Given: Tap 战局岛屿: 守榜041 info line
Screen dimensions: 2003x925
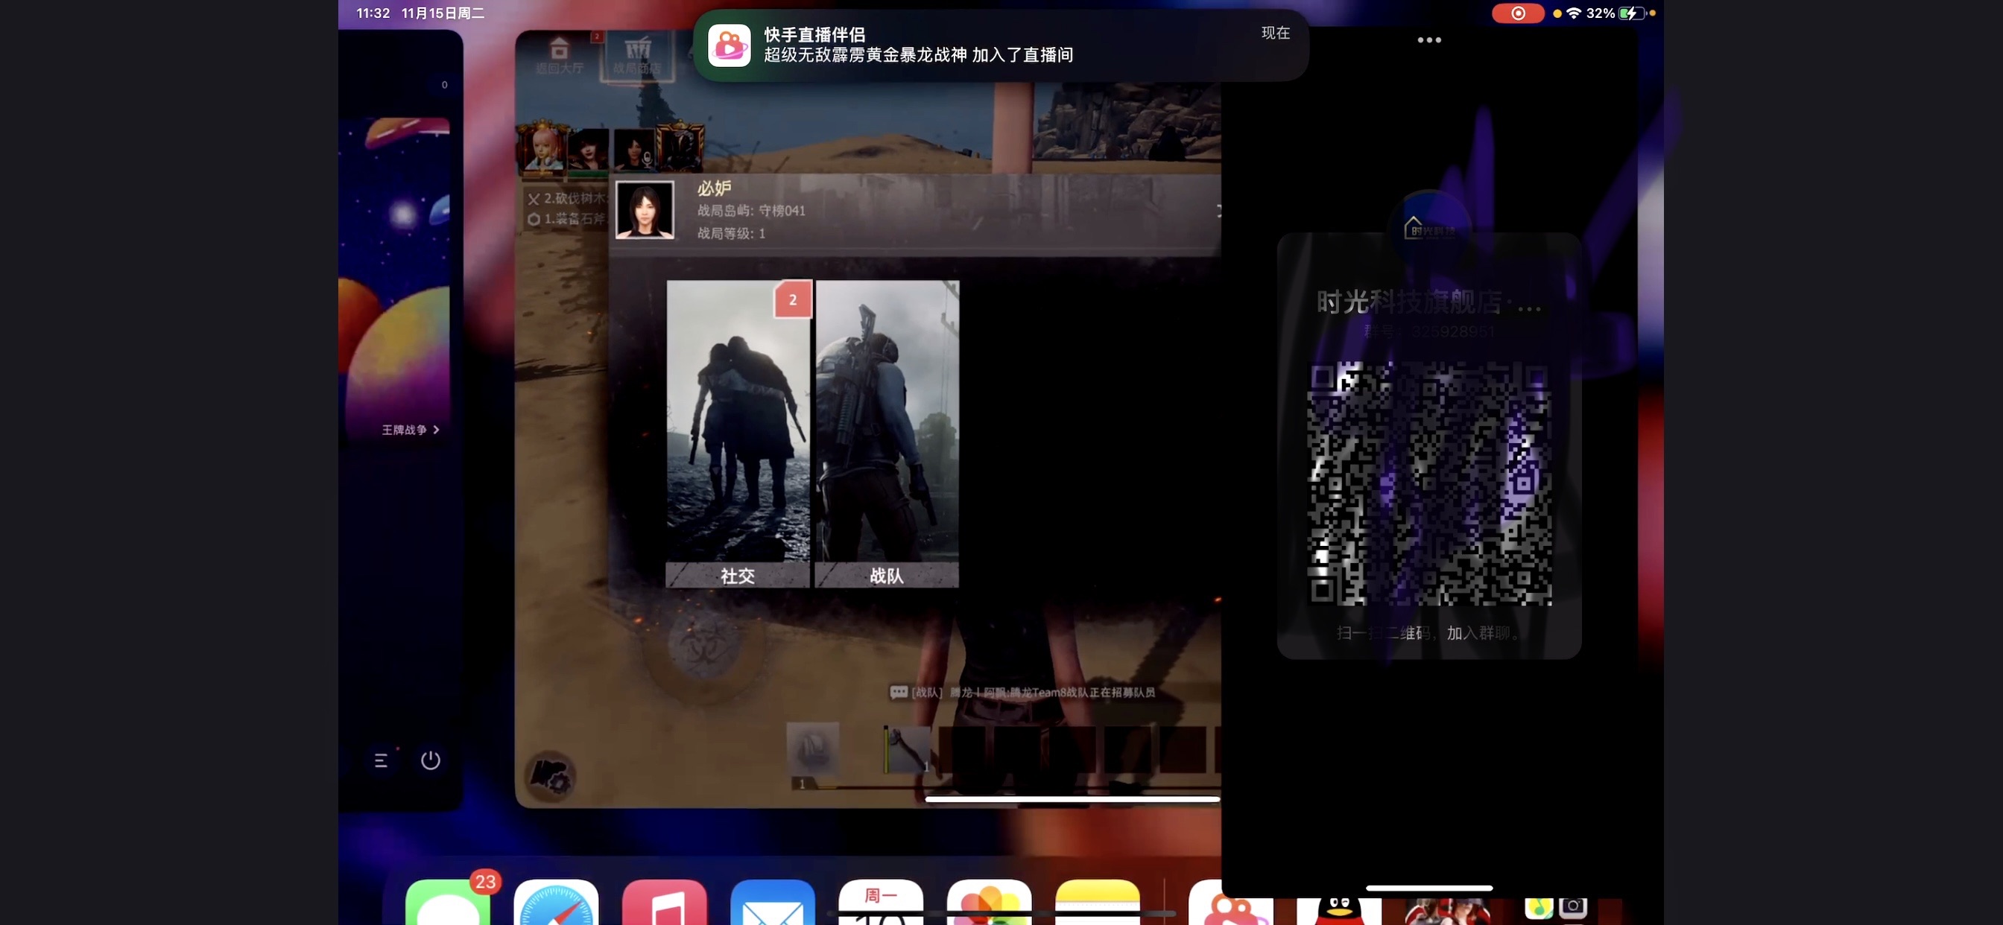Looking at the screenshot, I should tap(751, 211).
